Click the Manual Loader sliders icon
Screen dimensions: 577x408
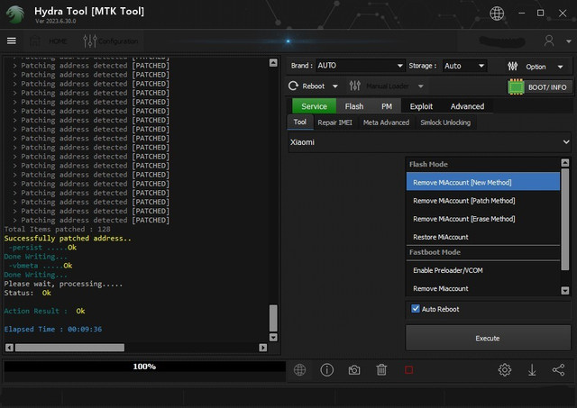click(354, 86)
